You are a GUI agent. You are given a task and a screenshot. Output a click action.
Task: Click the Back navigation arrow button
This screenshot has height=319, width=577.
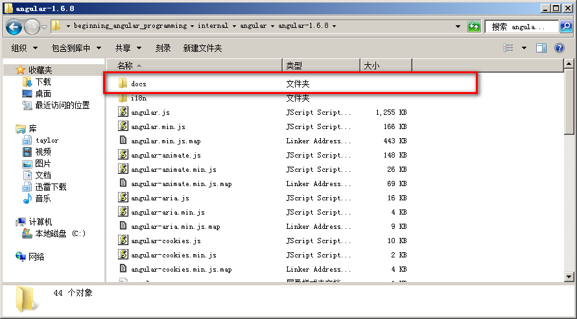click(14, 27)
